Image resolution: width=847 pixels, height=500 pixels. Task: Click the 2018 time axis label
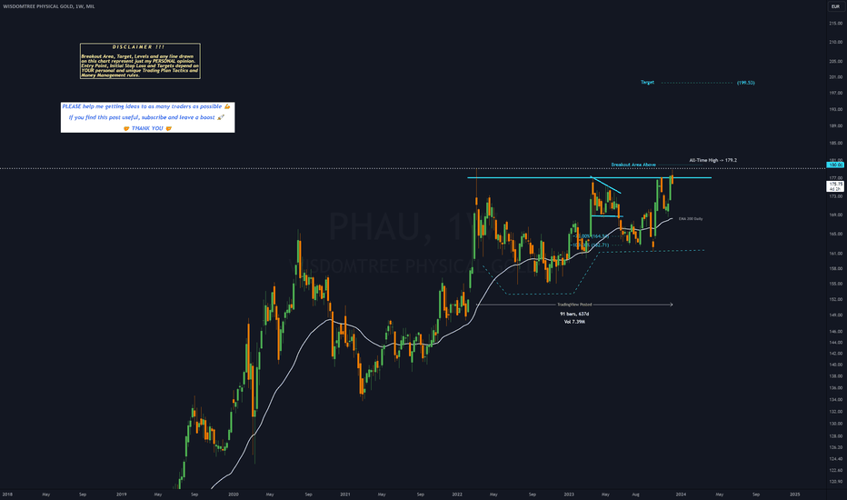click(x=7, y=494)
